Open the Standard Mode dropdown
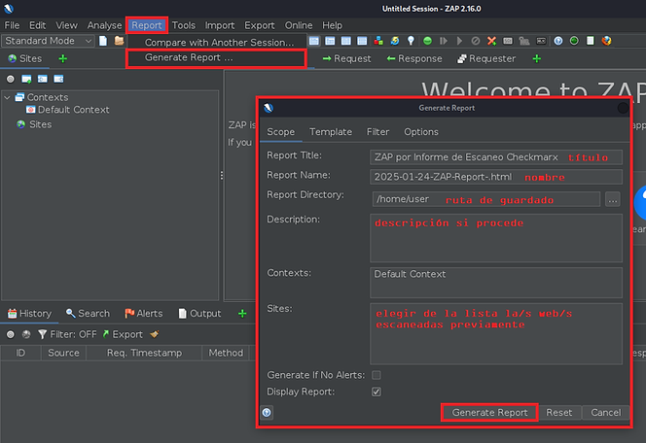 coord(48,41)
